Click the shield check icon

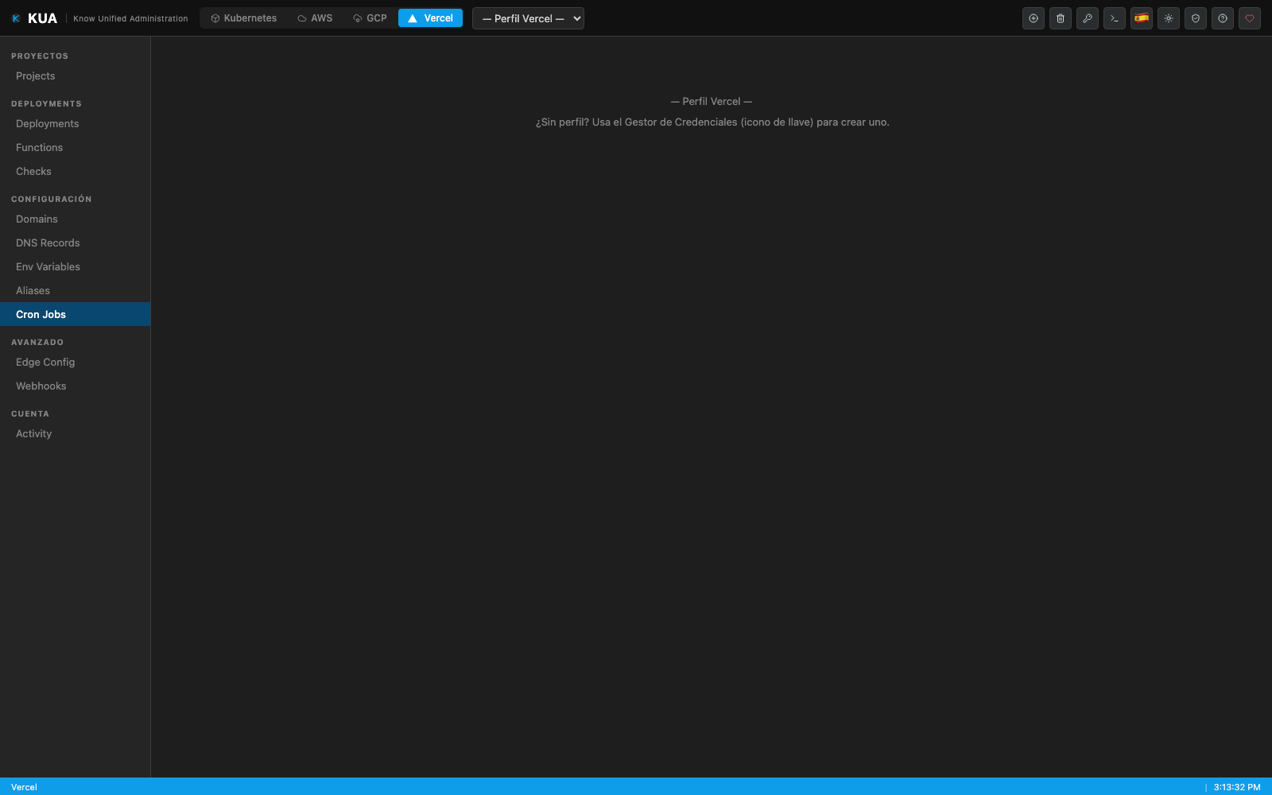[1196, 18]
